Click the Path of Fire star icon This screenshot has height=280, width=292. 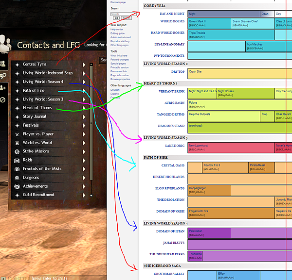[17, 91]
